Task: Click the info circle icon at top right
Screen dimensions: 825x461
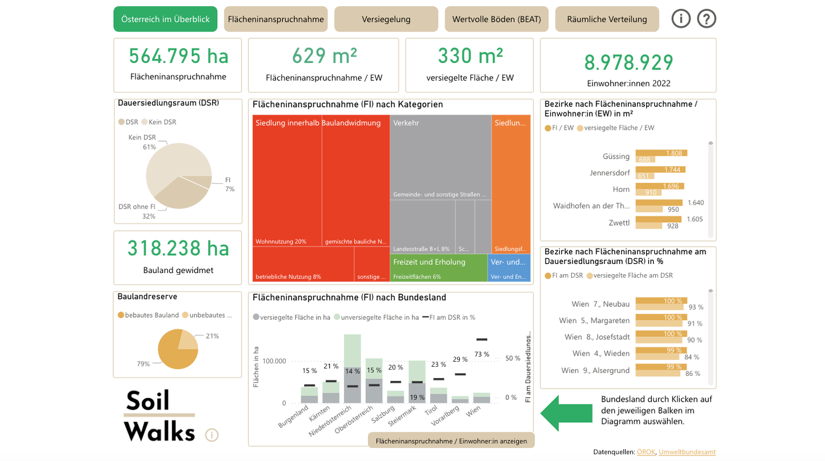Action: [680, 19]
